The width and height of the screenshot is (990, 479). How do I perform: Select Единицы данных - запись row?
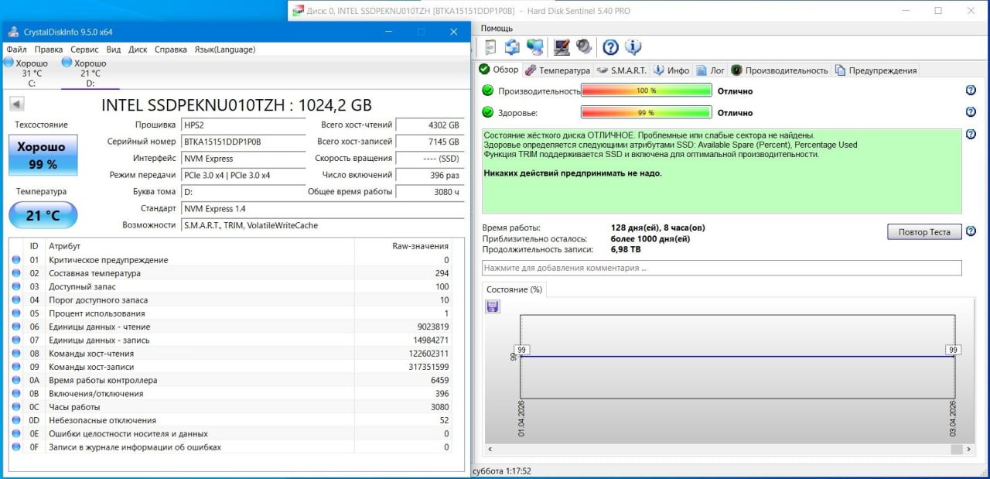[x=230, y=340]
